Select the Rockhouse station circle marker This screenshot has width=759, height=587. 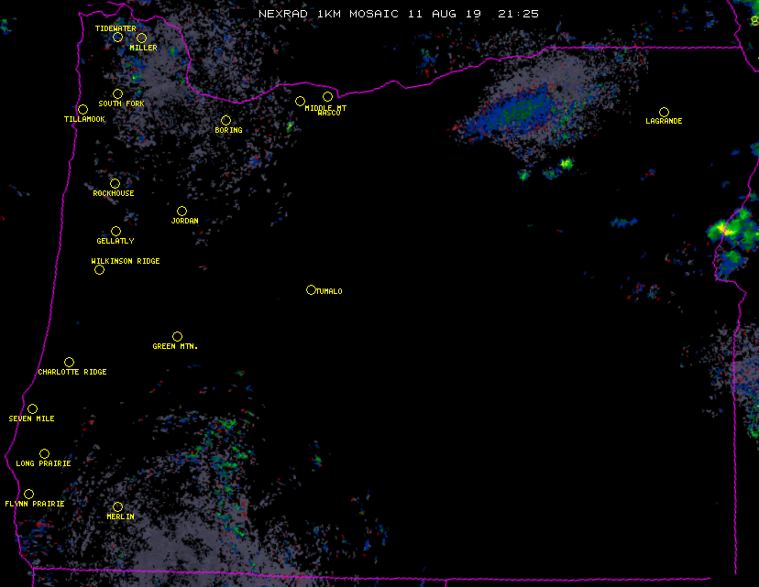point(115,183)
